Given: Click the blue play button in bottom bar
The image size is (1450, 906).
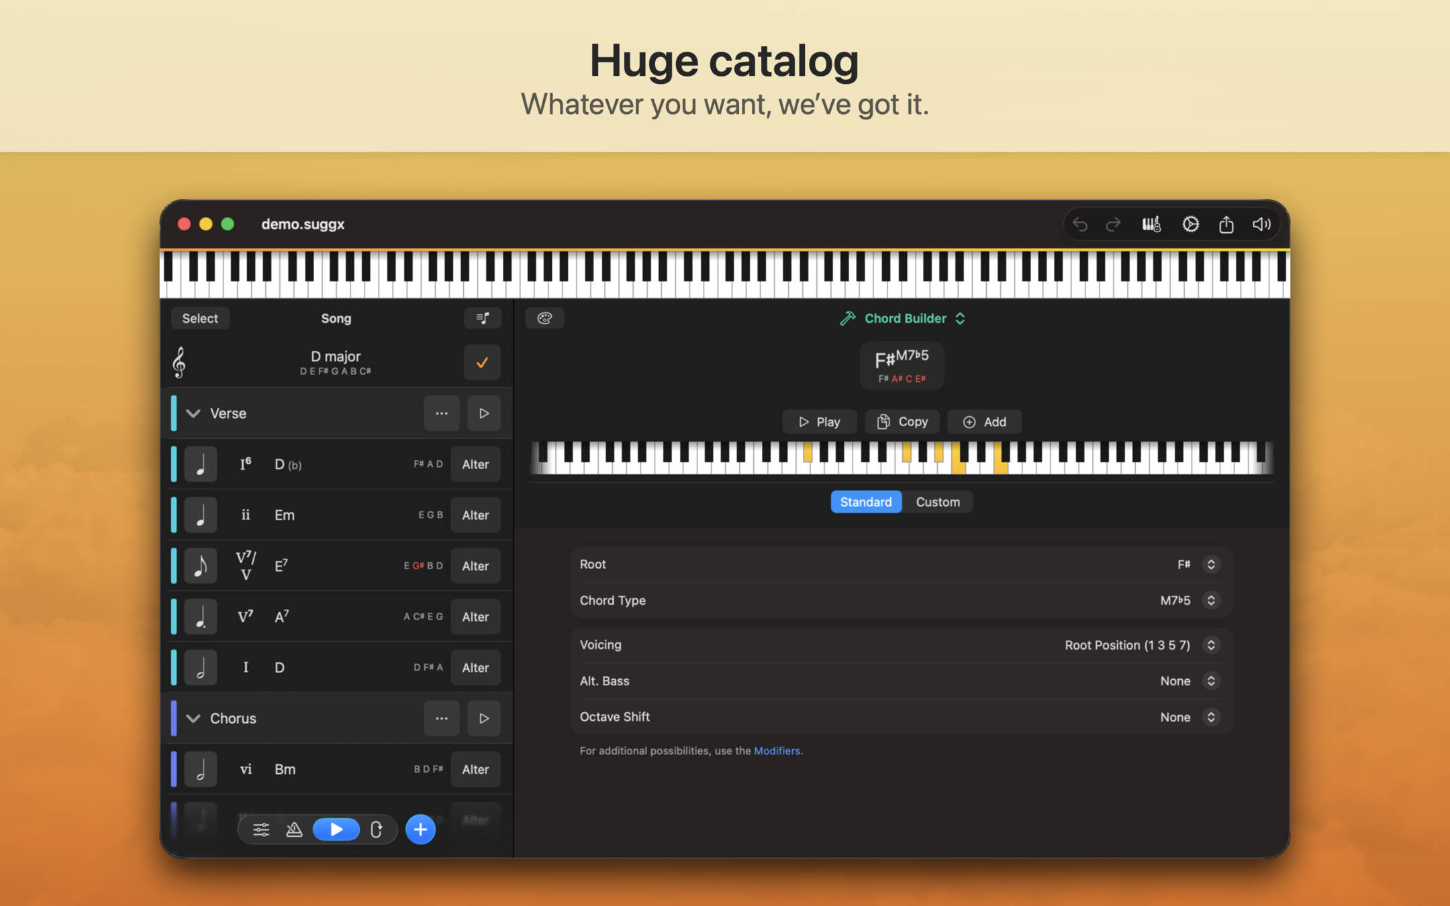Looking at the screenshot, I should point(336,830).
